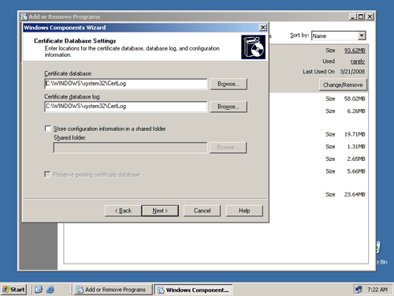Click Browse next to Certificate database log
394x296 pixels.
229,107
